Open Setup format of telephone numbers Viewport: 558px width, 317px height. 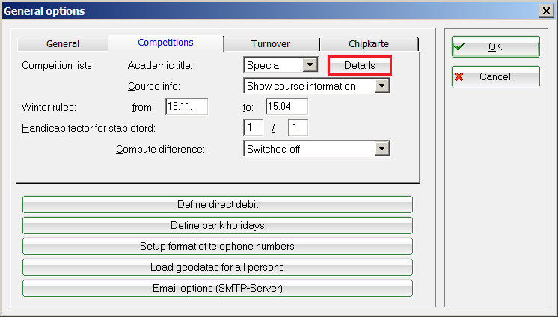(x=218, y=246)
